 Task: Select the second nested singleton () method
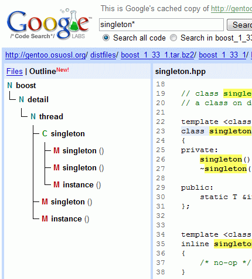(83, 167)
